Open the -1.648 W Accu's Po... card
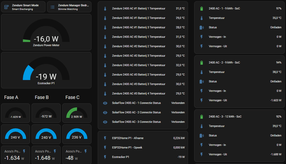 click(x=46, y=155)
